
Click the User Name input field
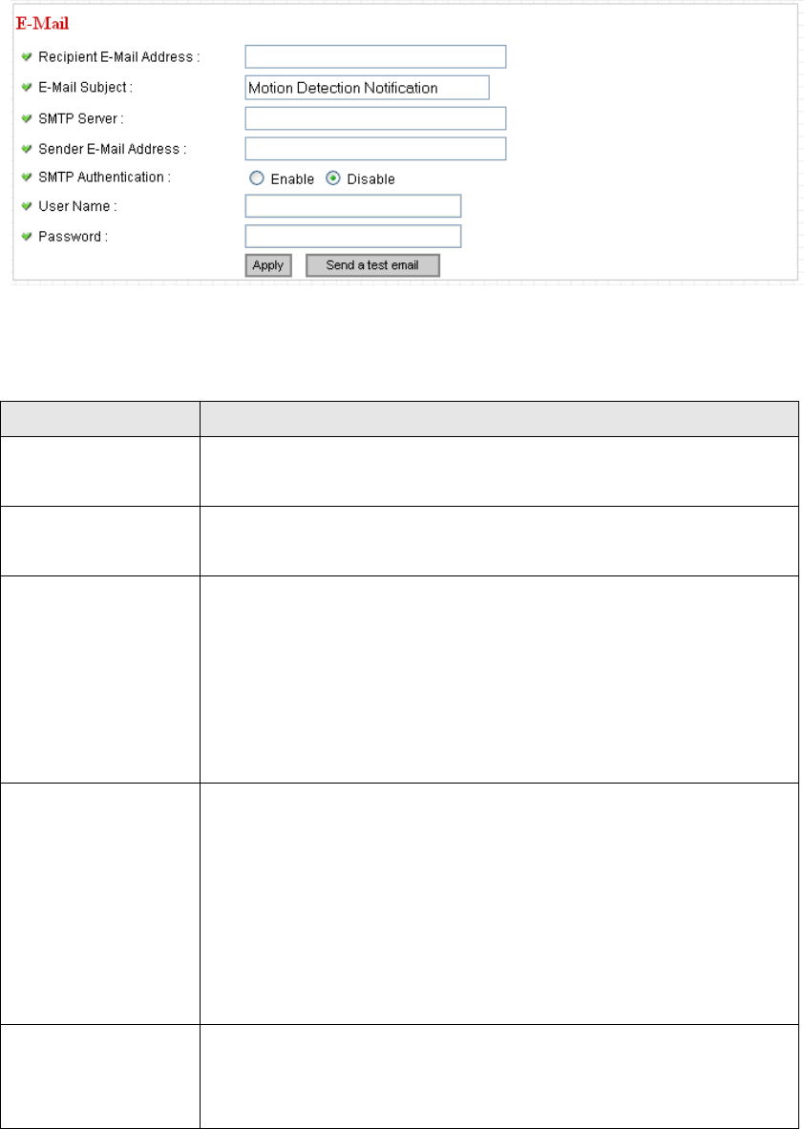click(353, 206)
